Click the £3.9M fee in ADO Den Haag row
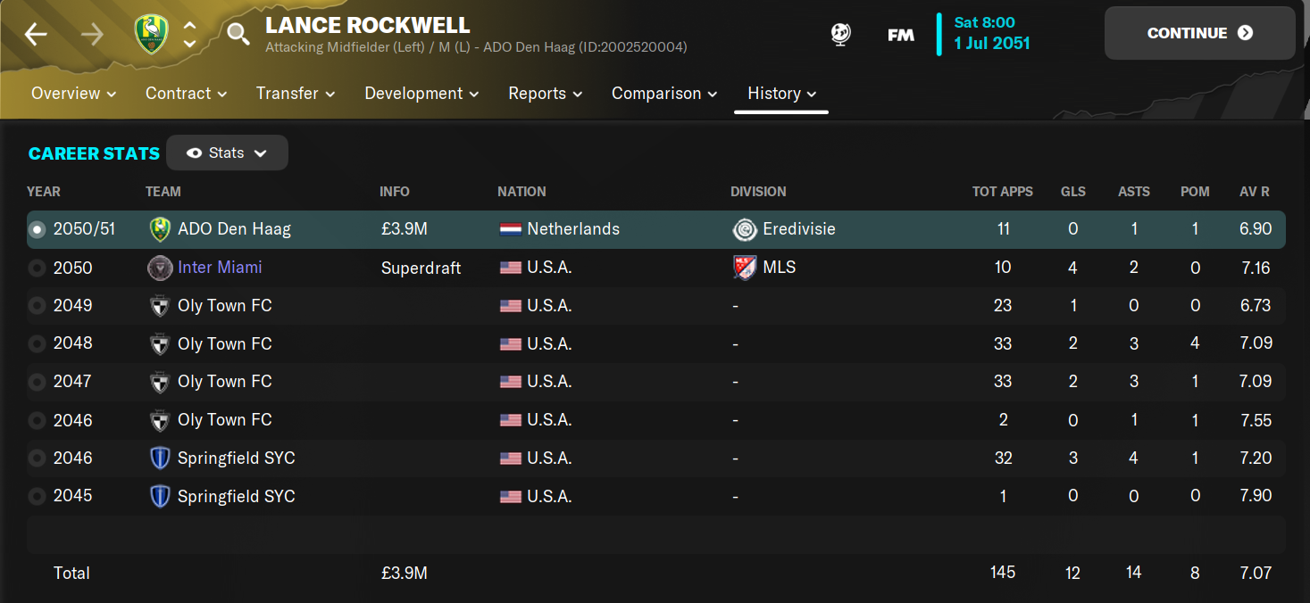Viewport: 1310px width, 603px height. pyautogui.click(x=405, y=229)
